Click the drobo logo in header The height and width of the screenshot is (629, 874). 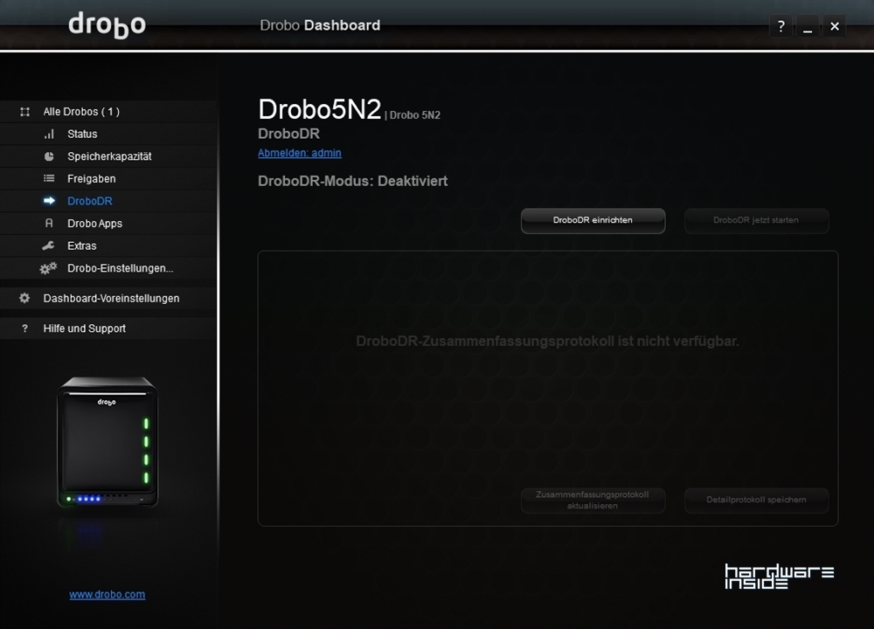[x=107, y=25]
